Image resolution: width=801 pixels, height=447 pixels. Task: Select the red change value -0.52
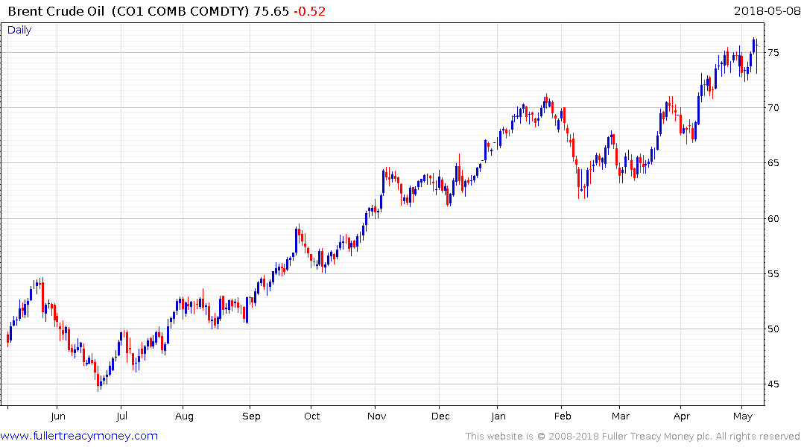[309, 11]
